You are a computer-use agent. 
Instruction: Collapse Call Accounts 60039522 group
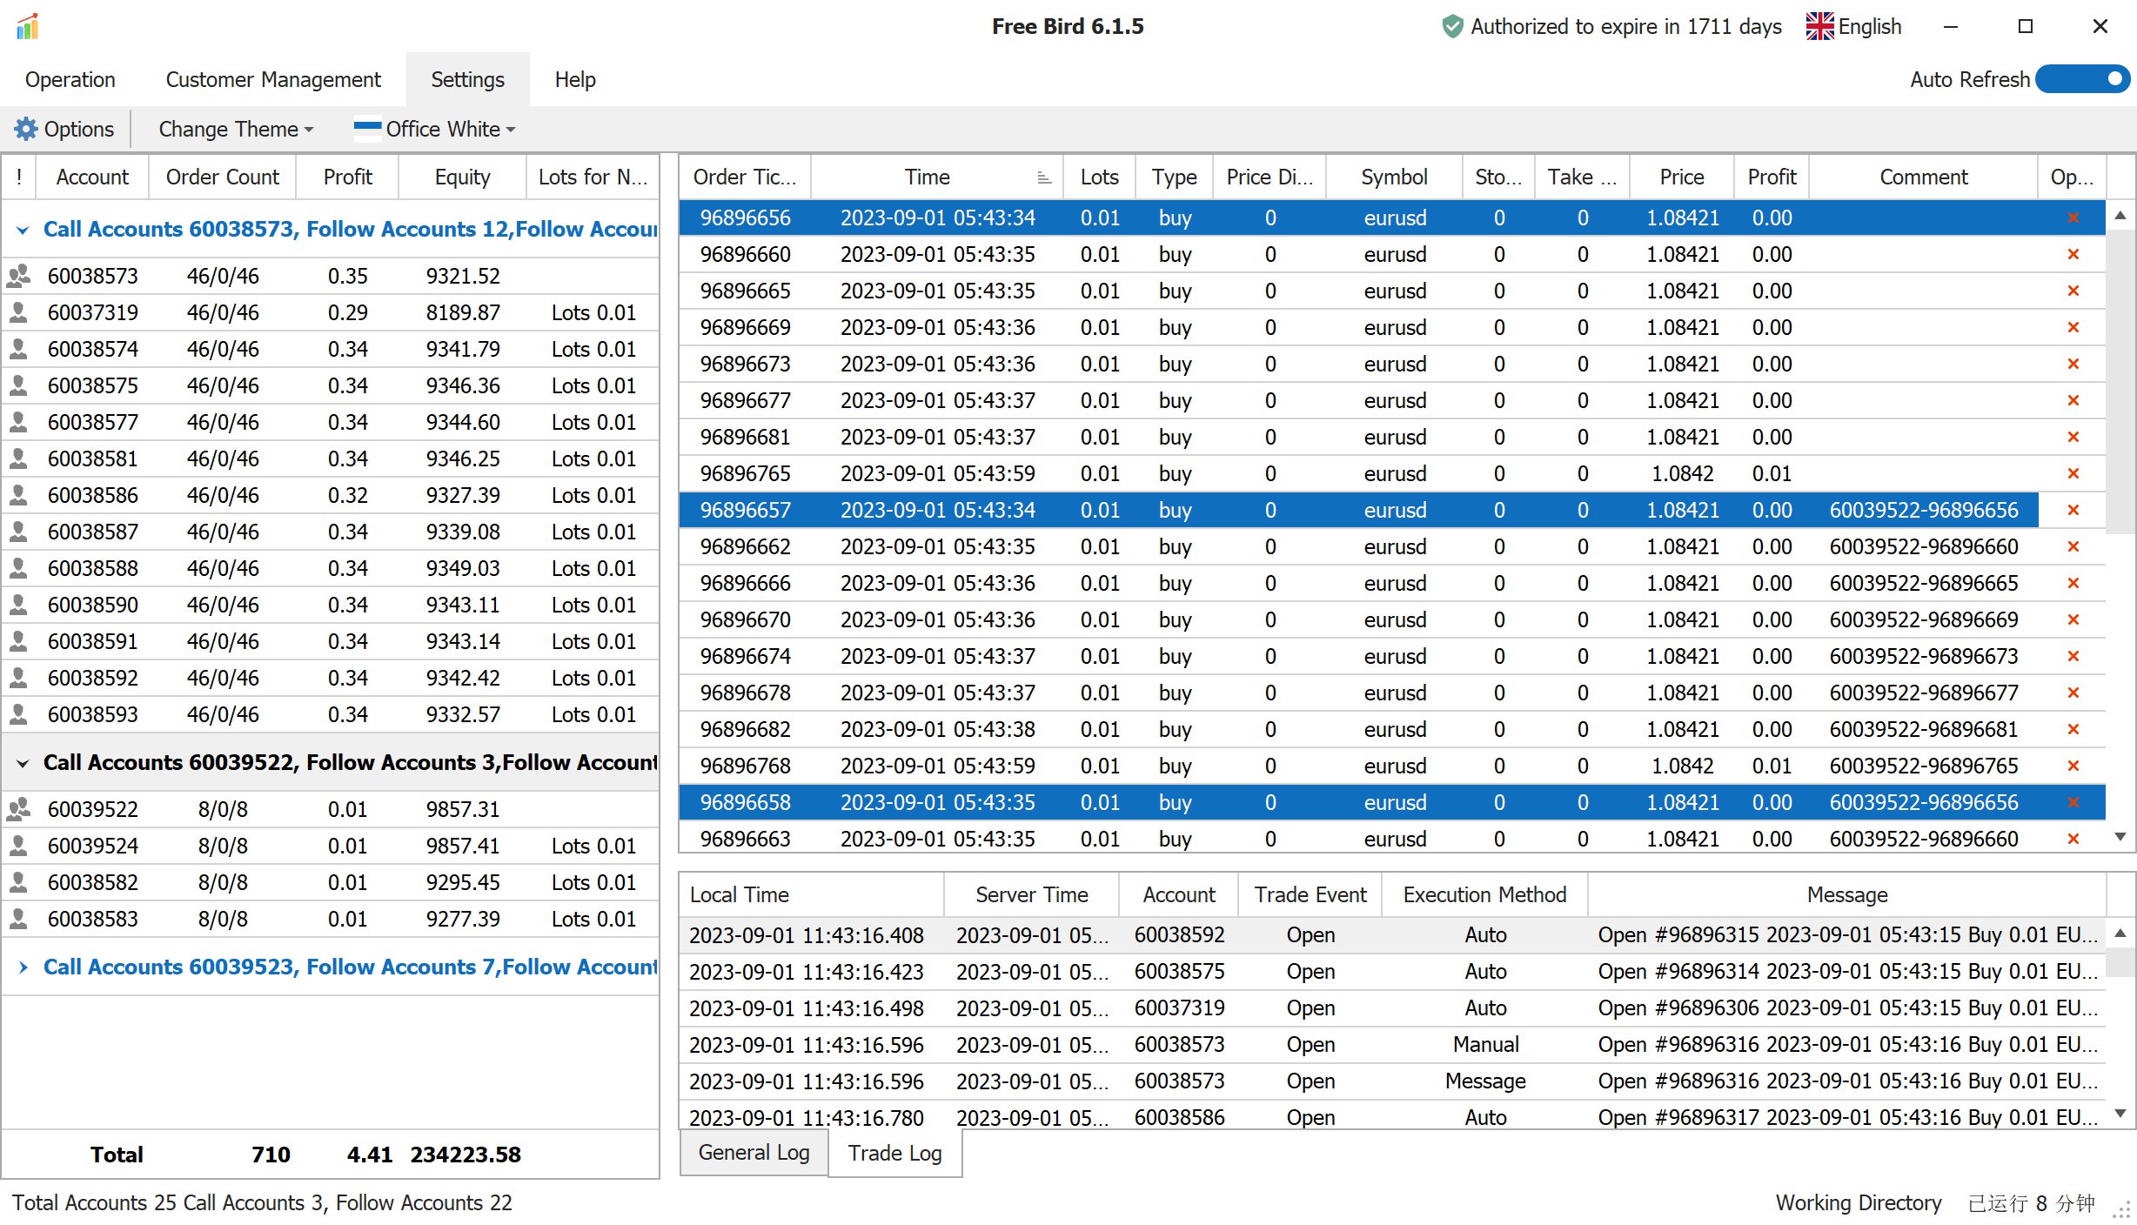point(23,763)
